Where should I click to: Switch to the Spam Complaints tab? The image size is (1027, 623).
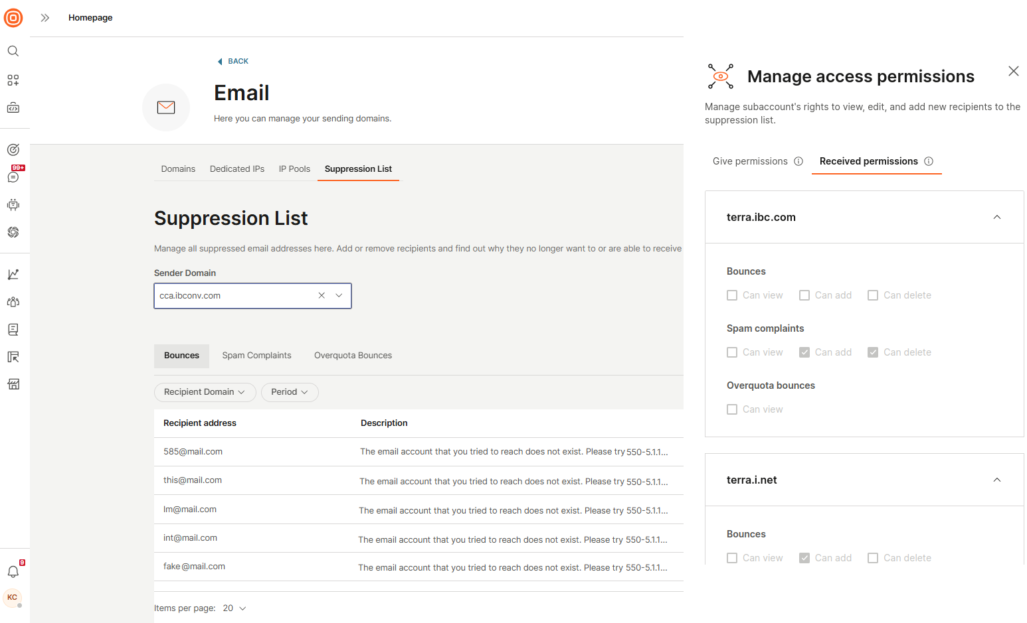[x=256, y=355]
